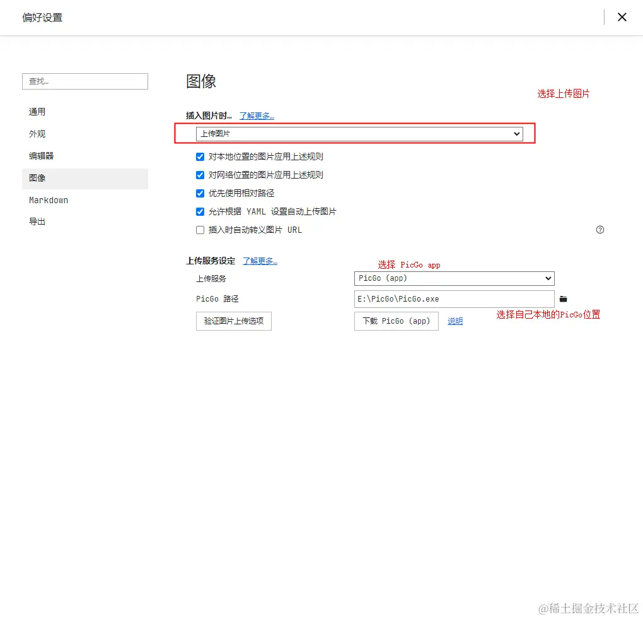Viewport: 643px width, 619px height.
Task: Toggle the local image rule checkbox
Action: point(200,157)
